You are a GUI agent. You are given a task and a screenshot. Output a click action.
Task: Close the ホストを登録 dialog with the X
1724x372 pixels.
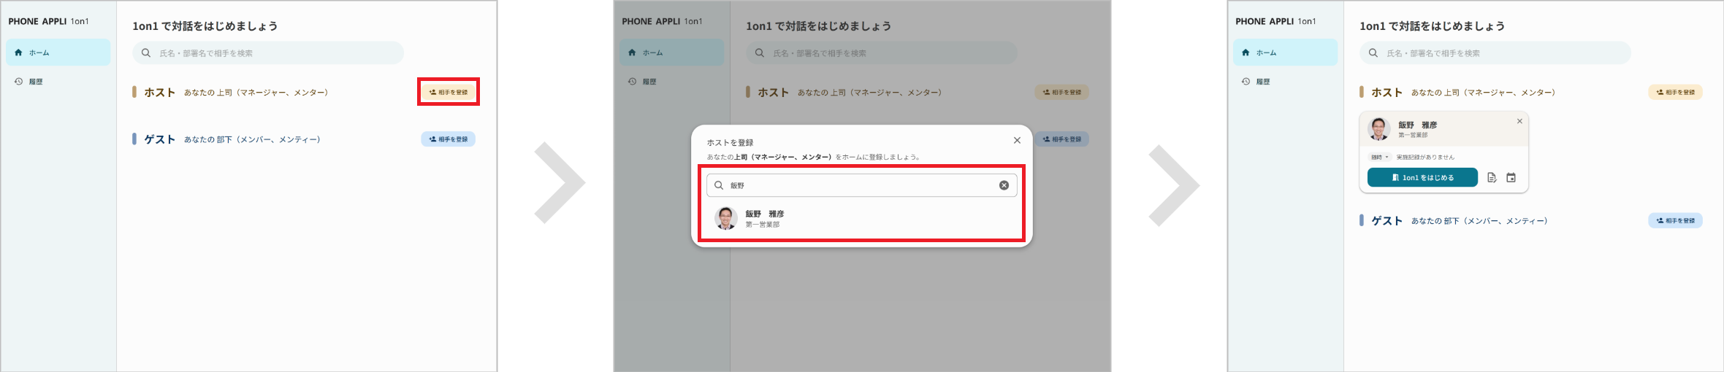(1017, 140)
